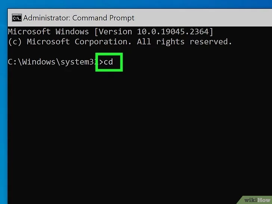Click the word Administrator in the title bar
The height and width of the screenshot is (204, 272).
coord(47,18)
